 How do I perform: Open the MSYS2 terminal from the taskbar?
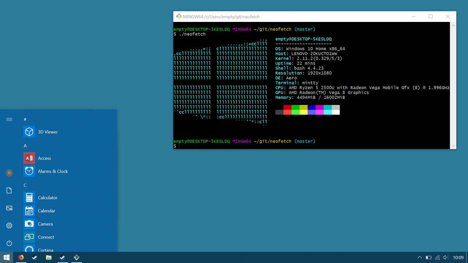(x=76, y=258)
